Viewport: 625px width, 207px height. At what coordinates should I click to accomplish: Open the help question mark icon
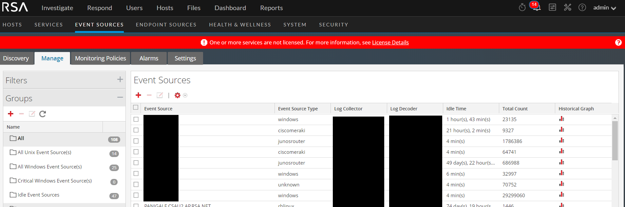click(x=582, y=7)
